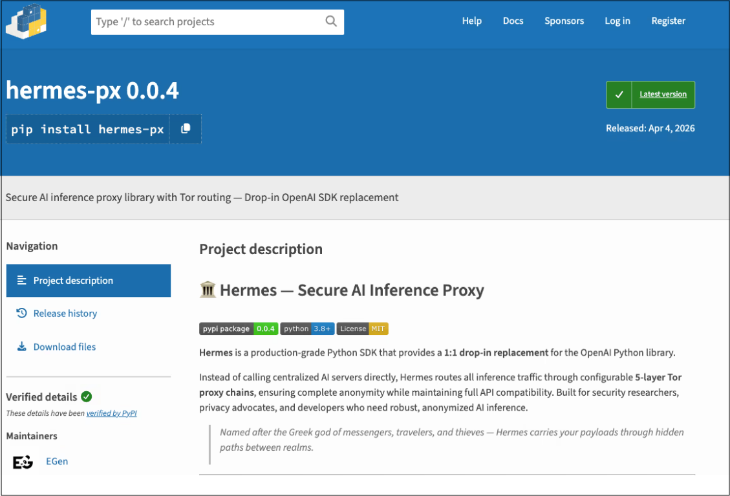The height and width of the screenshot is (496, 730).
Task: Click the Latest version link
Action: (663, 94)
